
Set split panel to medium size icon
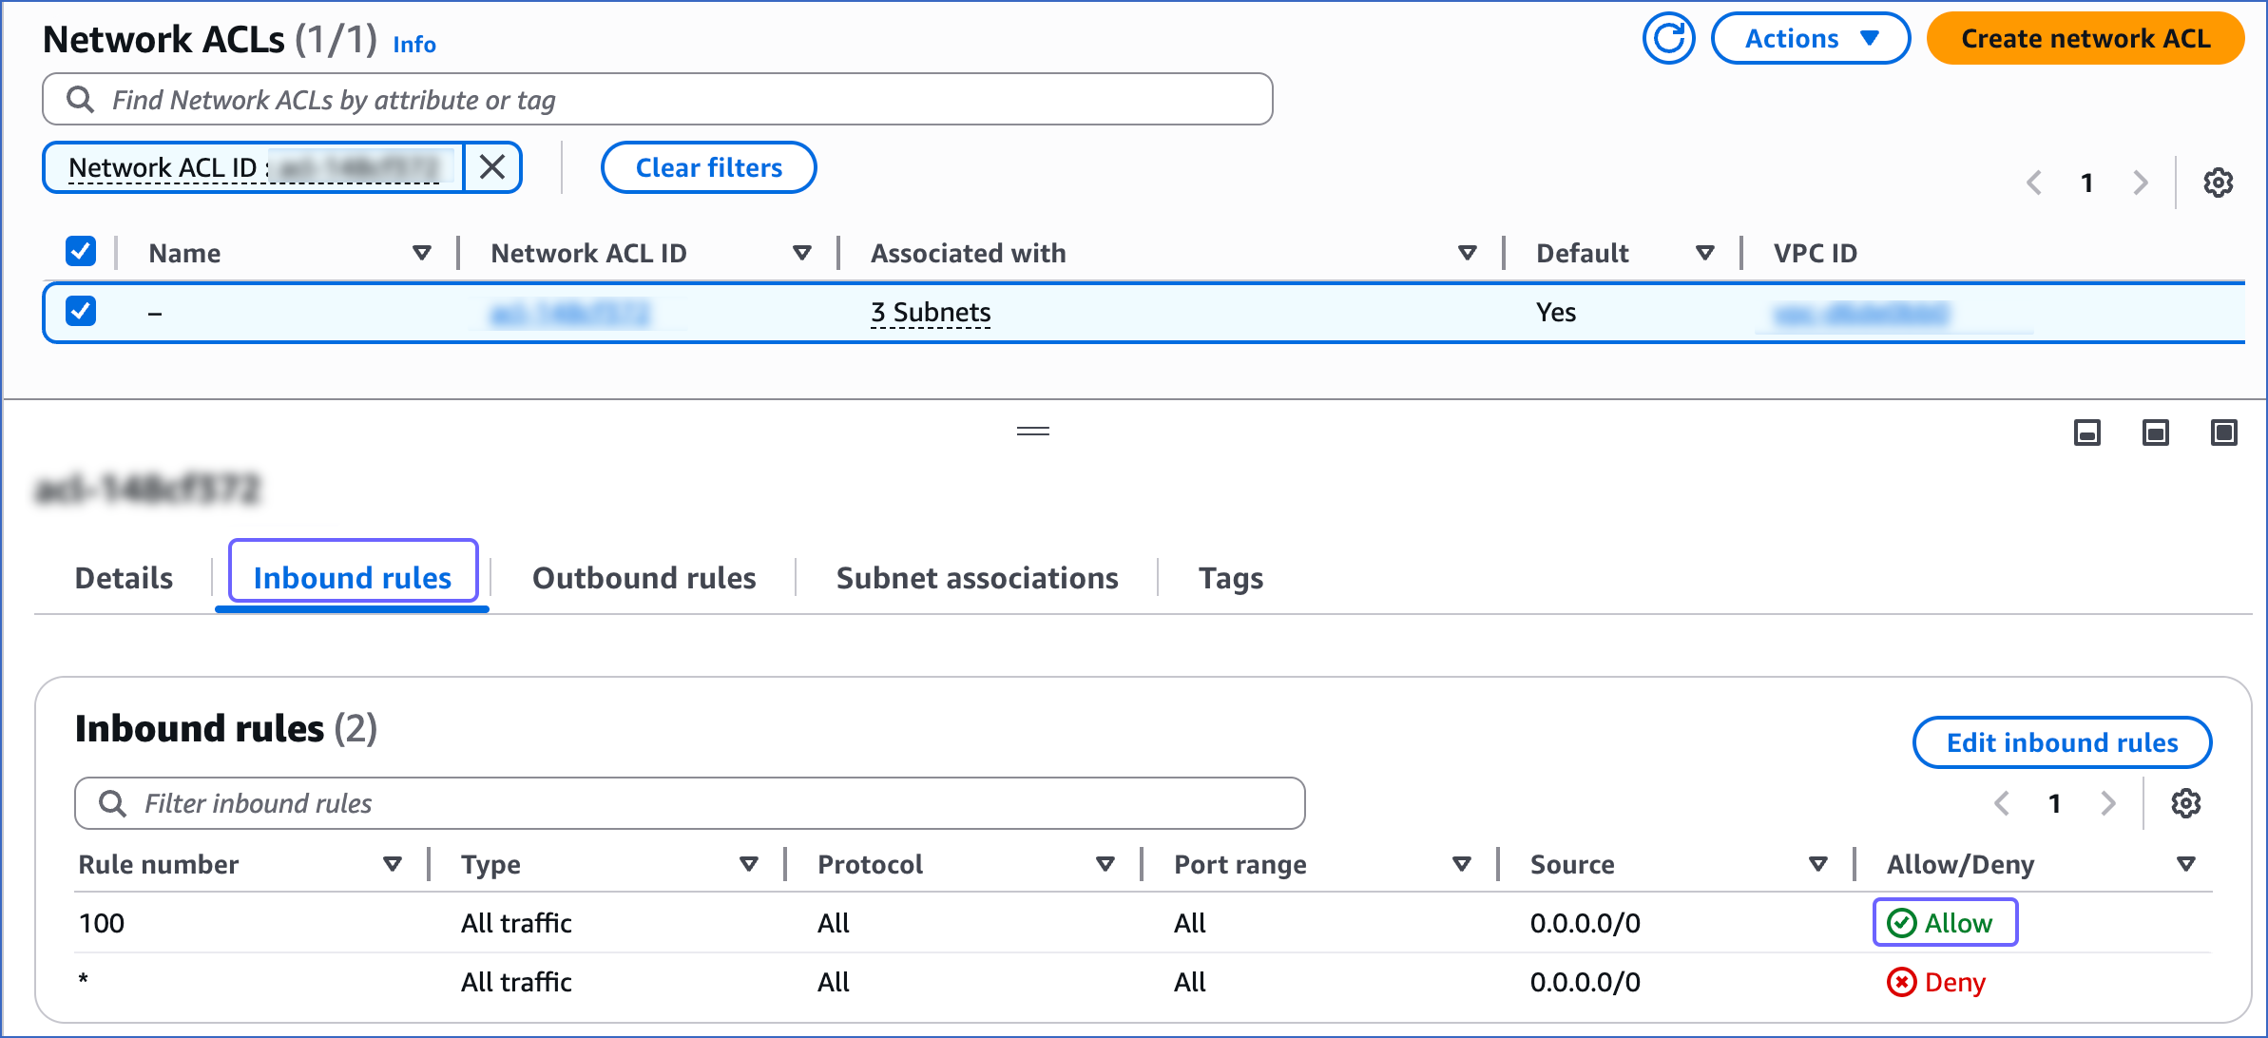(2156, 433)
